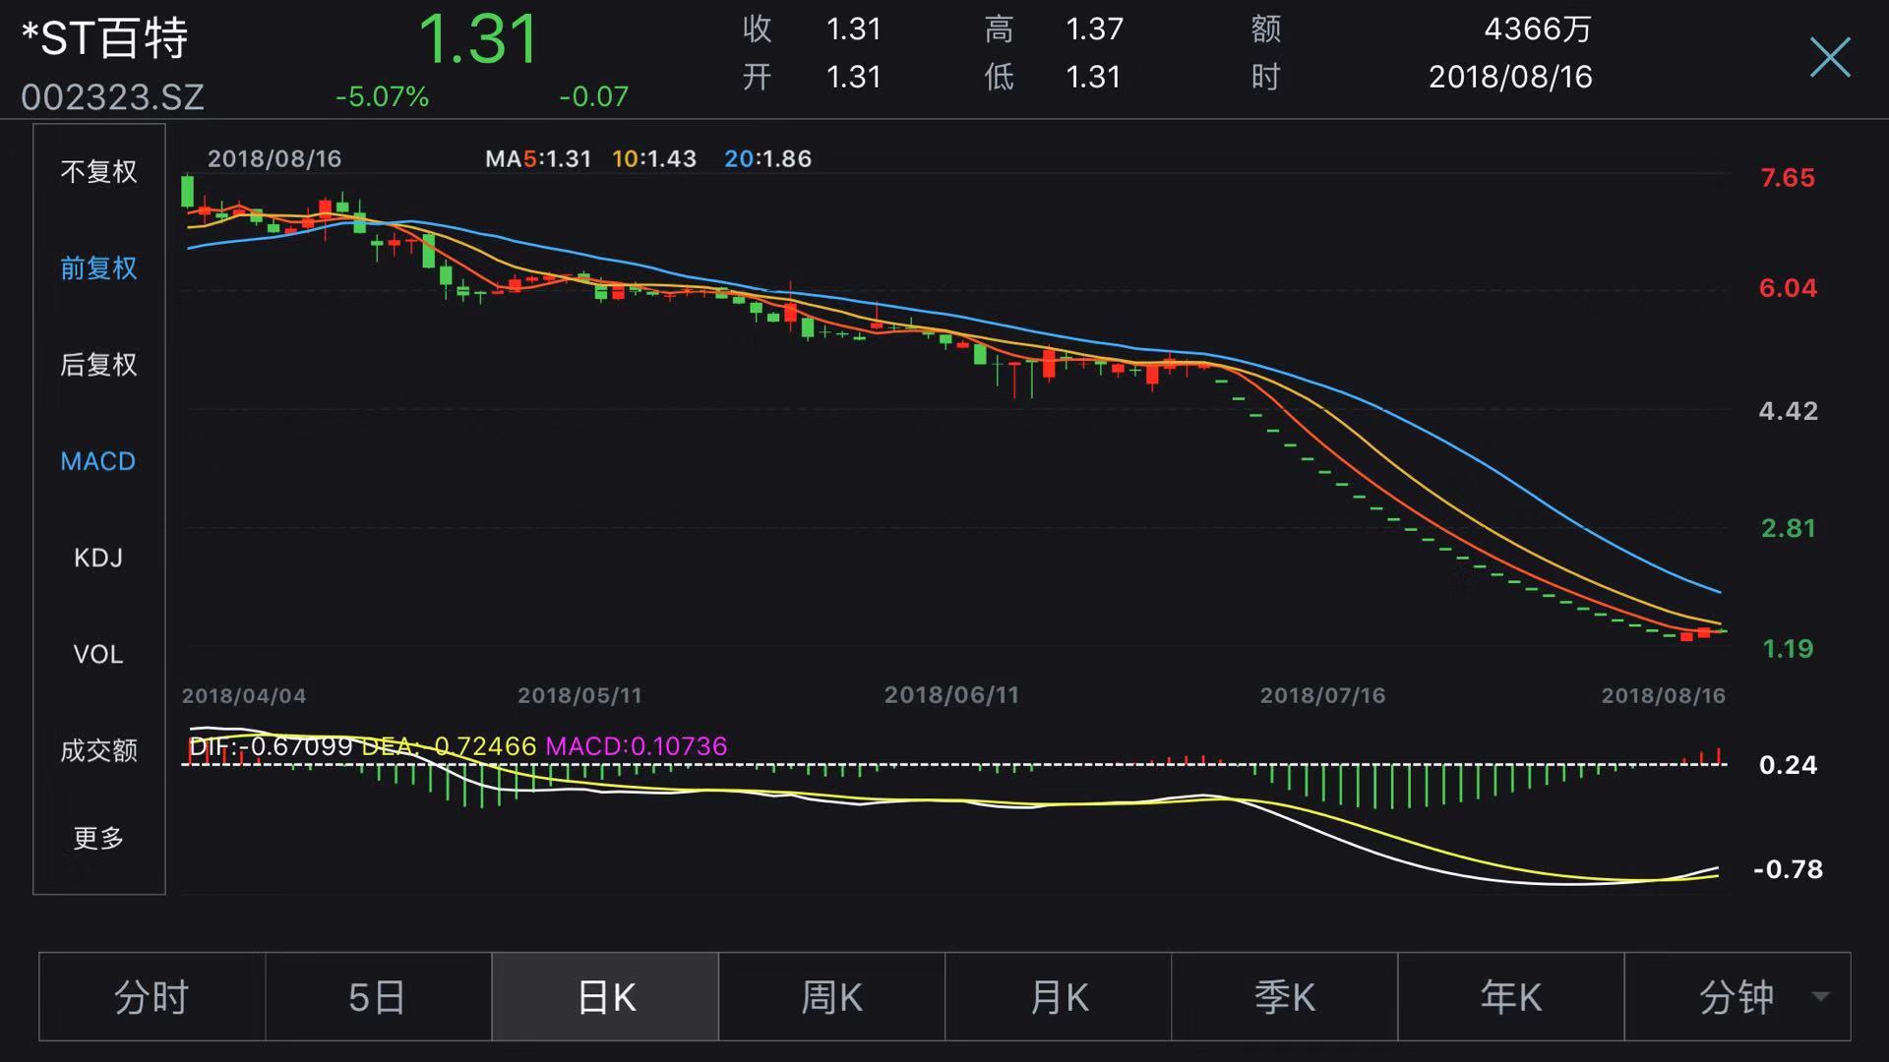Click the MACD:0.10736 value label
Image resolution: width=1889 pixels, height=1062 pixels.
pos(637,746)
